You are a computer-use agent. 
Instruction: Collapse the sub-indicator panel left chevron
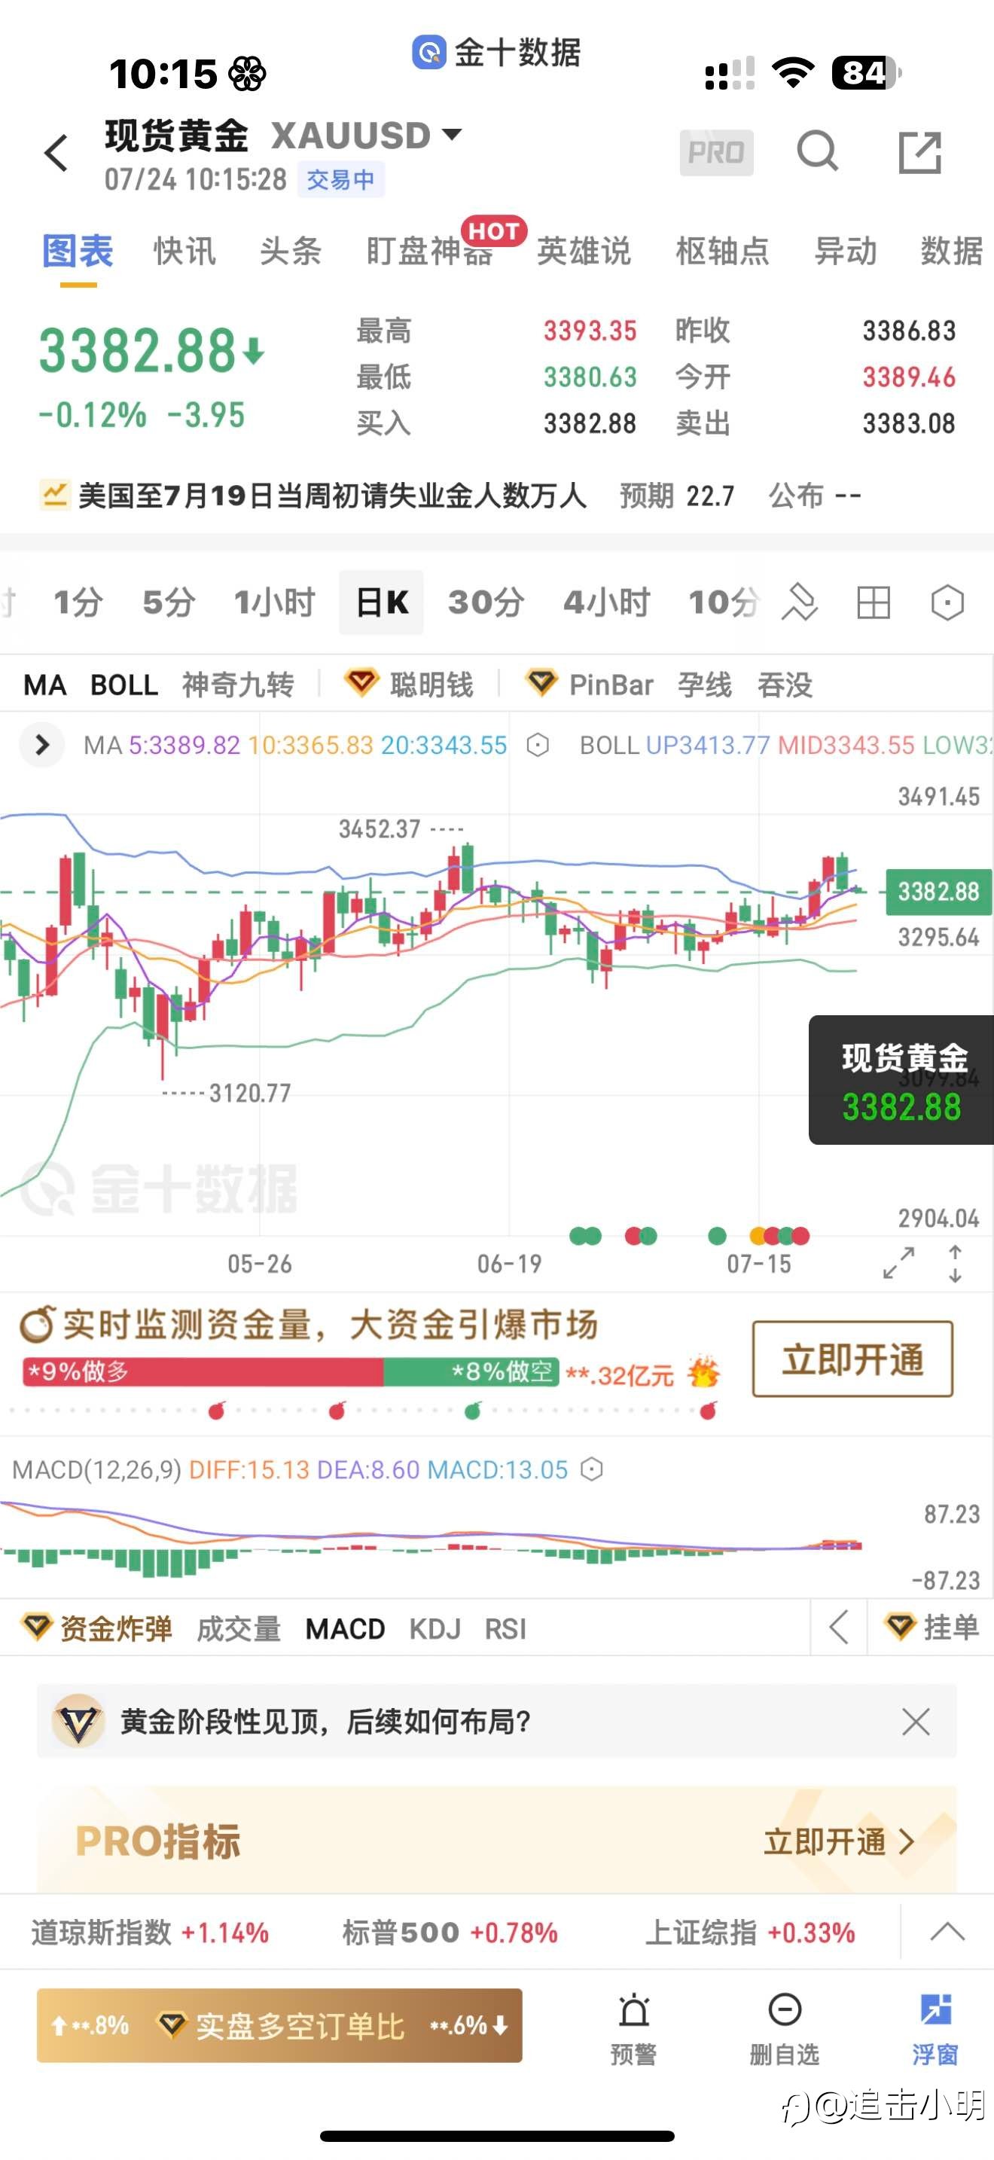pos(839,1627)
